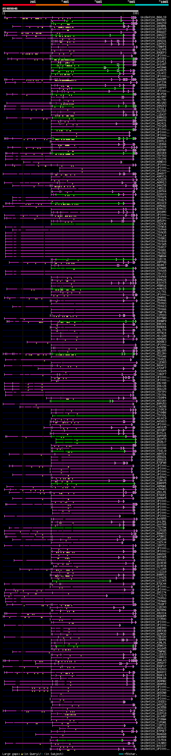Click the red 20% identity legend bar
171x756 pixels.
click(x=19, y=5)
